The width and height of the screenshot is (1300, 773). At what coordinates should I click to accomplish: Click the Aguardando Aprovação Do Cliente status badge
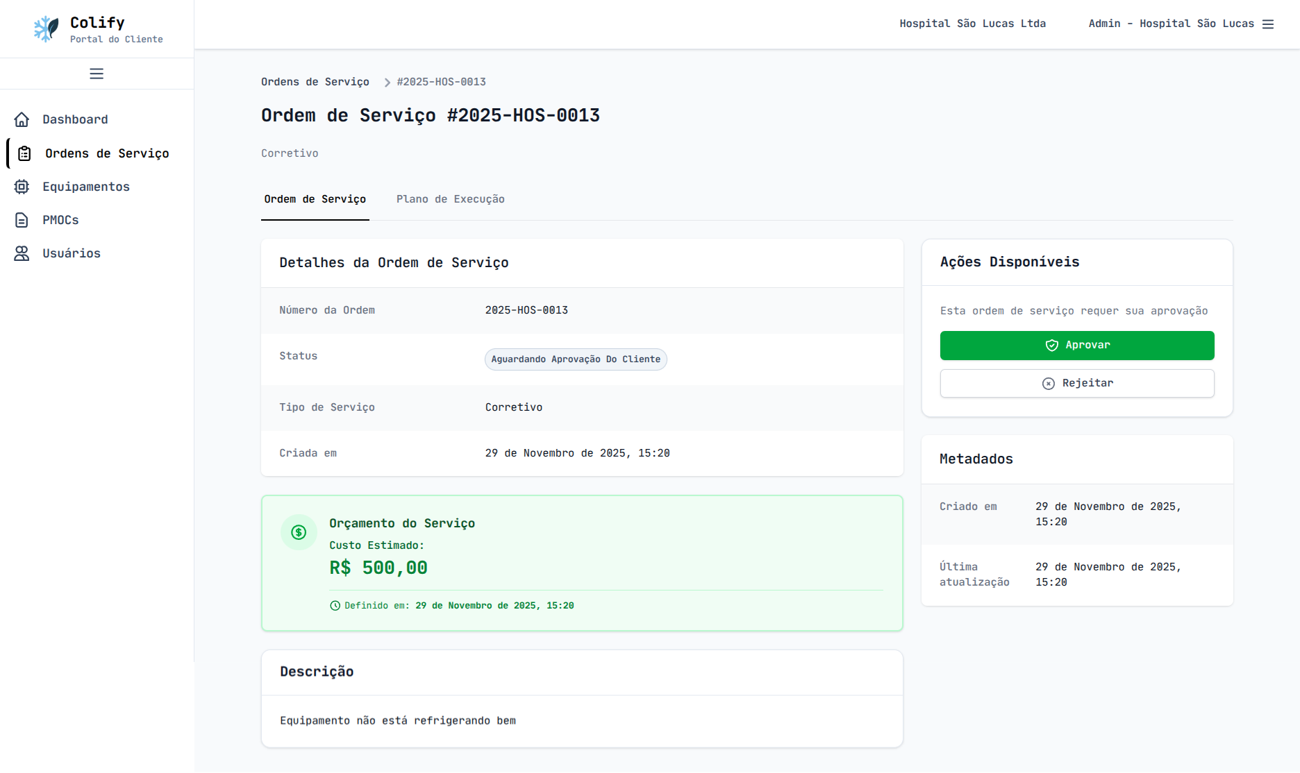[x=575, y=359]
